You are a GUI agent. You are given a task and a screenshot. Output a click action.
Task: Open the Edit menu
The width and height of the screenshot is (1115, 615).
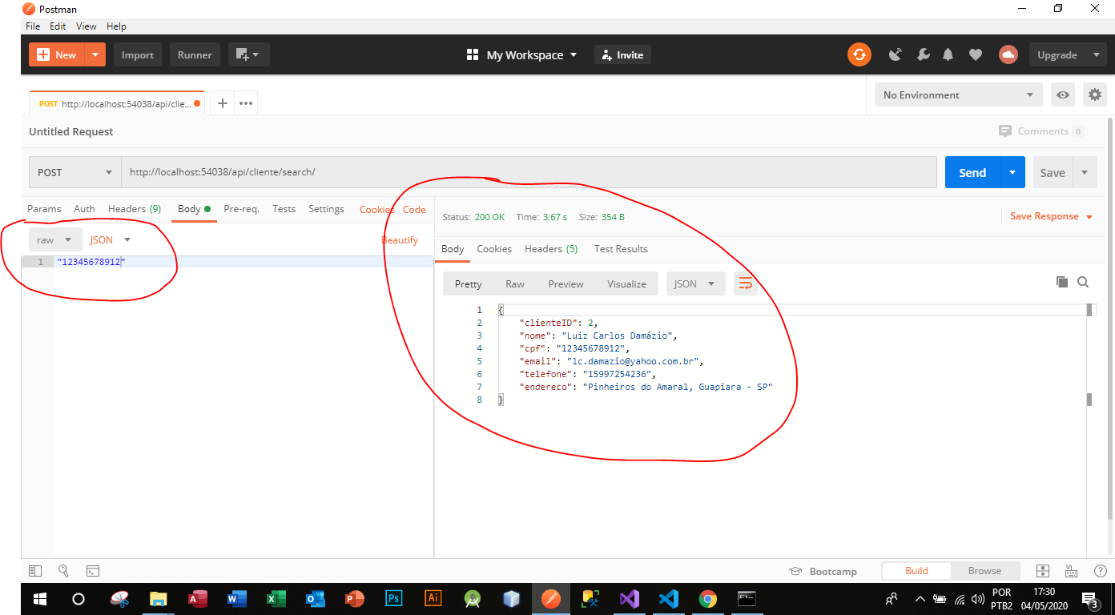coord(58,26)
